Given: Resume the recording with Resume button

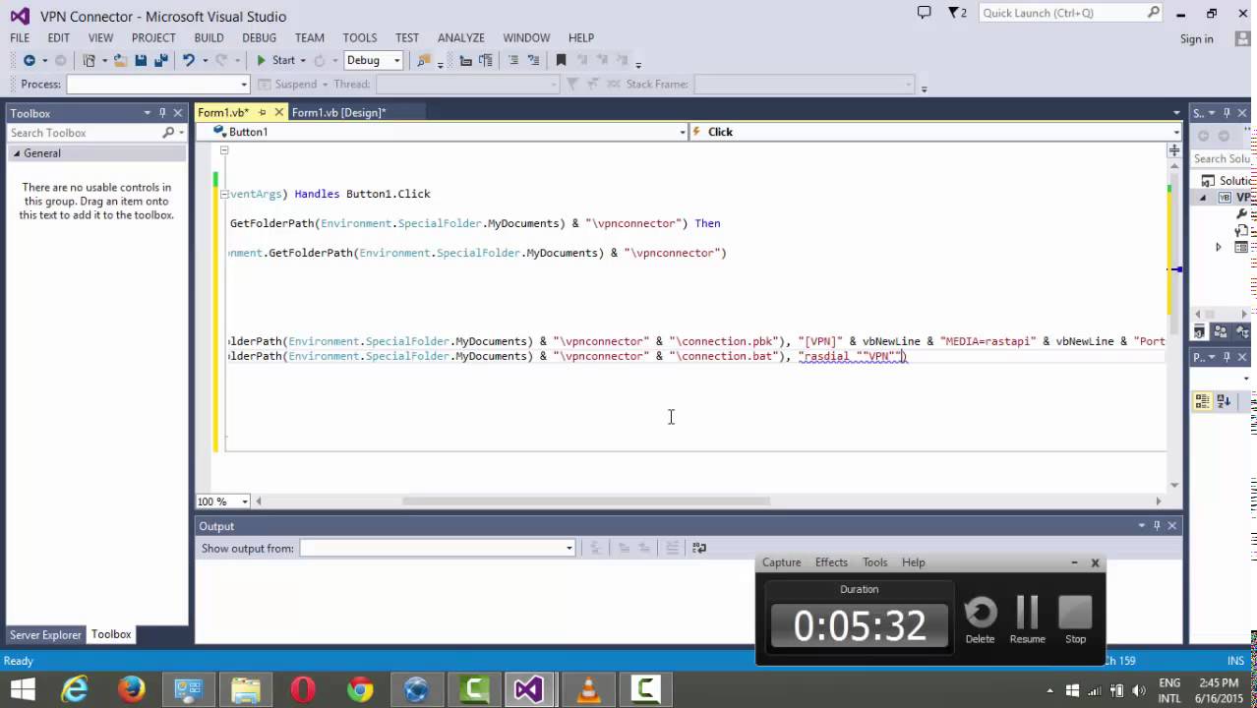Looking at the screenshot, I should [1027, 619].
